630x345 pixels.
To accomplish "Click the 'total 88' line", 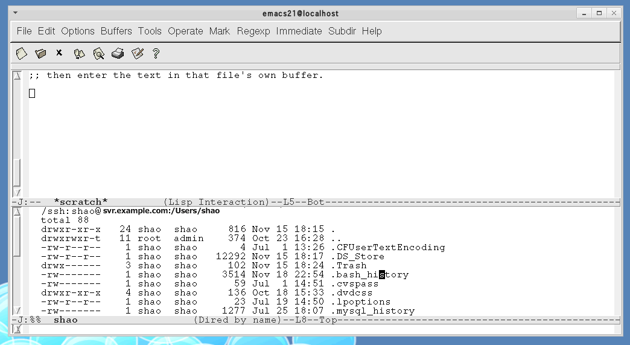I will coord(65,220).
